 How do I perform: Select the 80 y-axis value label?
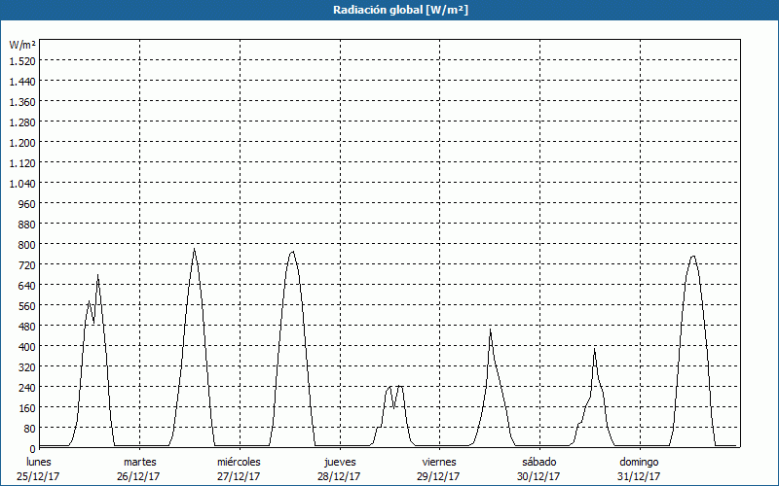(x=28, y=428)
